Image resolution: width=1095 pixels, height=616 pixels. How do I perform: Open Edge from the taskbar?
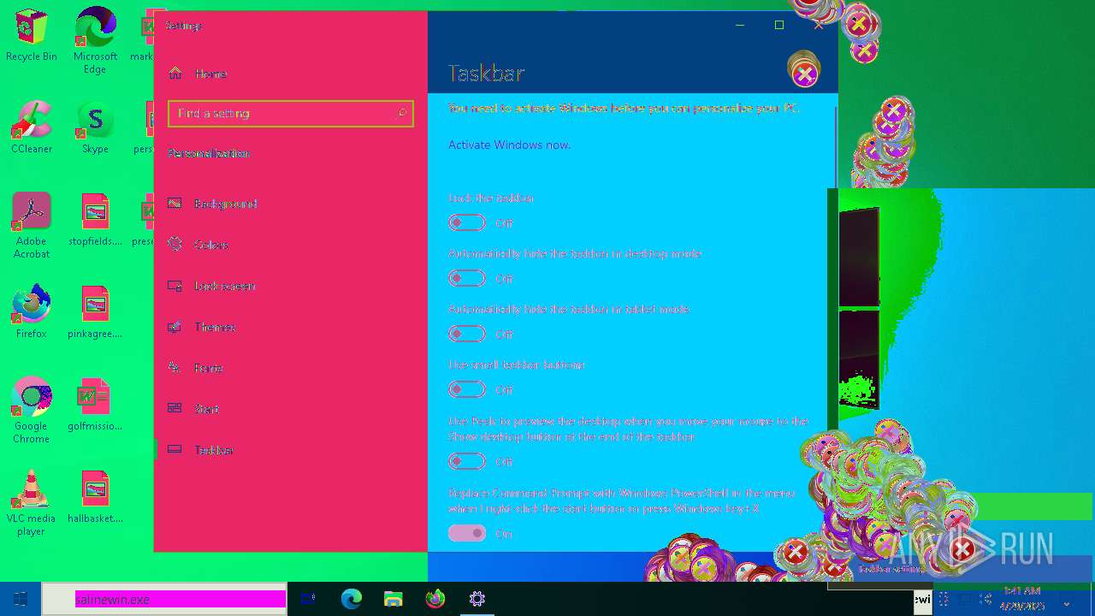tap(352, 599)
